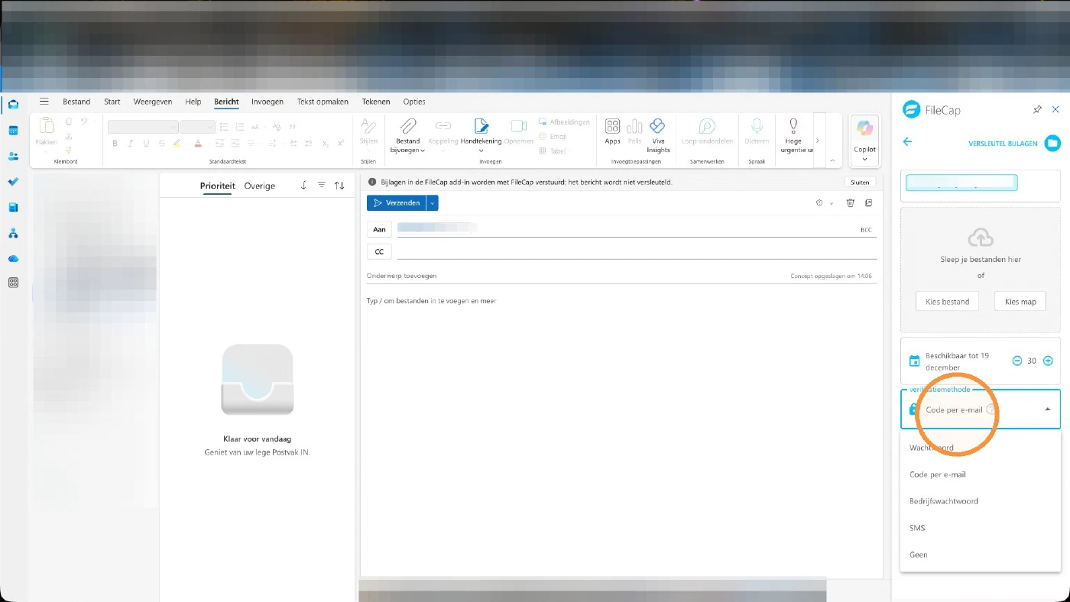Send the message with Verzenden

pyautogui.click(x=397, y=202)
